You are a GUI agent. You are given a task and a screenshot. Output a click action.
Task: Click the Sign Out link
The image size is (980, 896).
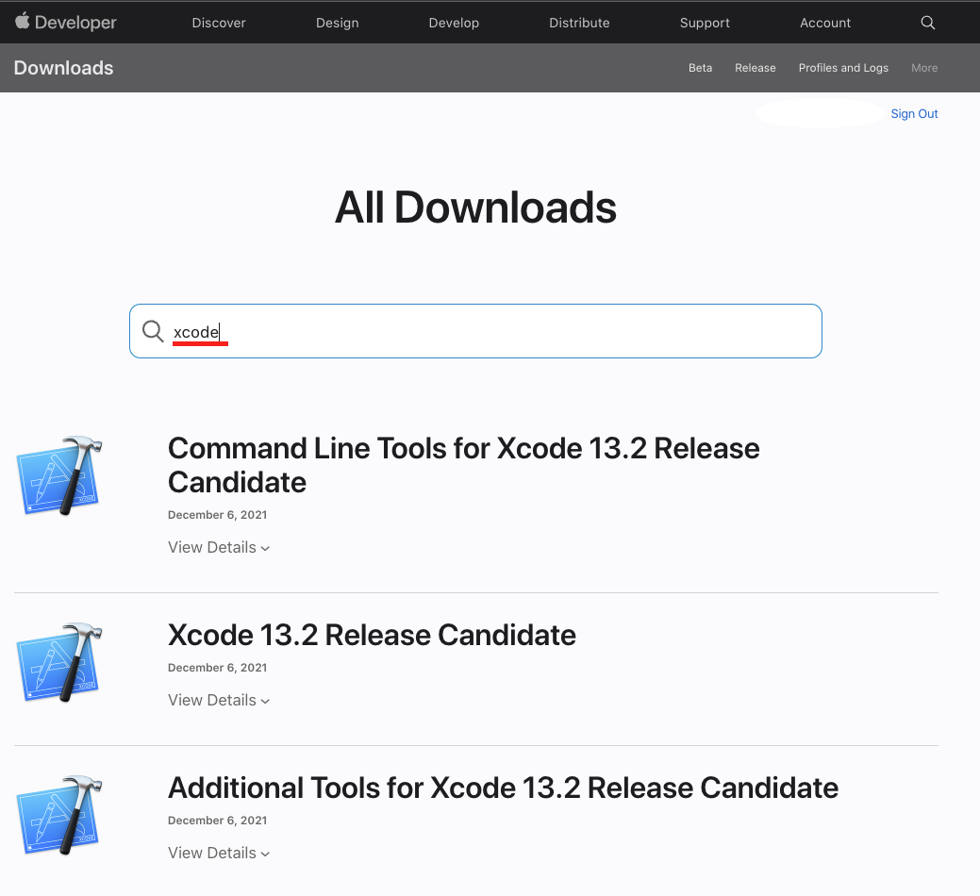click(914, 114)
